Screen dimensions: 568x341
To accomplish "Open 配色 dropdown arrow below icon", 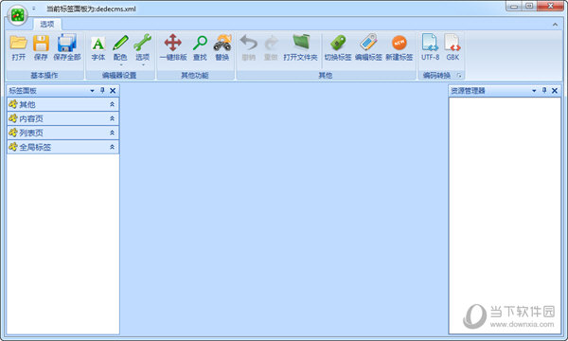I will point(121,65).
